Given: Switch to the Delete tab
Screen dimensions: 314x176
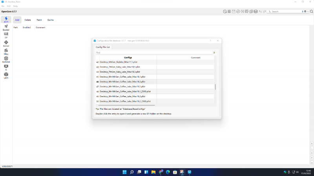Looking at the screenshot, I should pos(27,20).
